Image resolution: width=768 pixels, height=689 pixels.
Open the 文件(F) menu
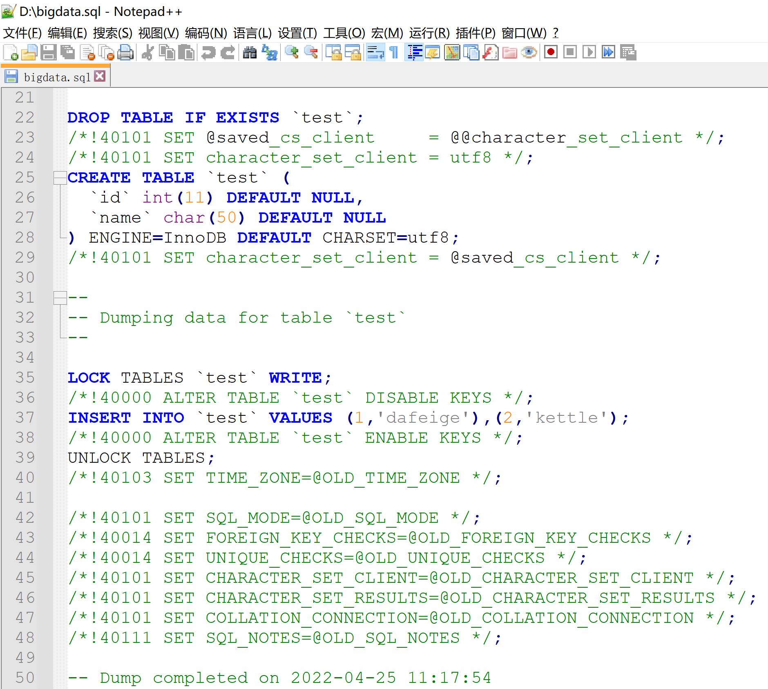tap(22, 33)
